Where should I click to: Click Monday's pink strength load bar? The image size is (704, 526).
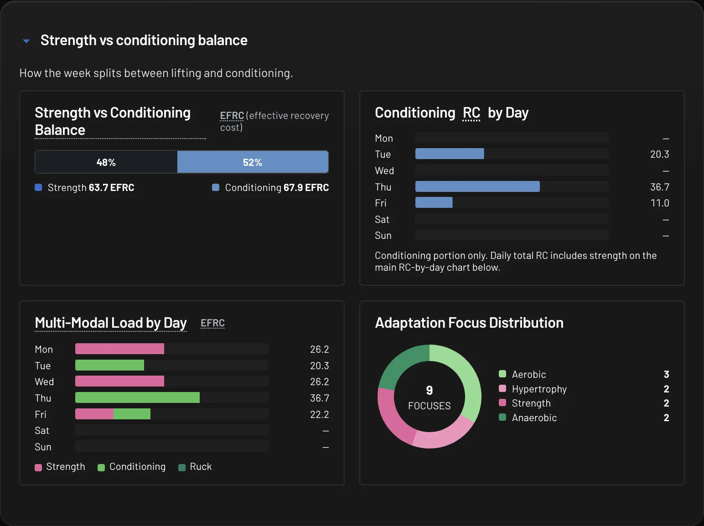[119, 349]
